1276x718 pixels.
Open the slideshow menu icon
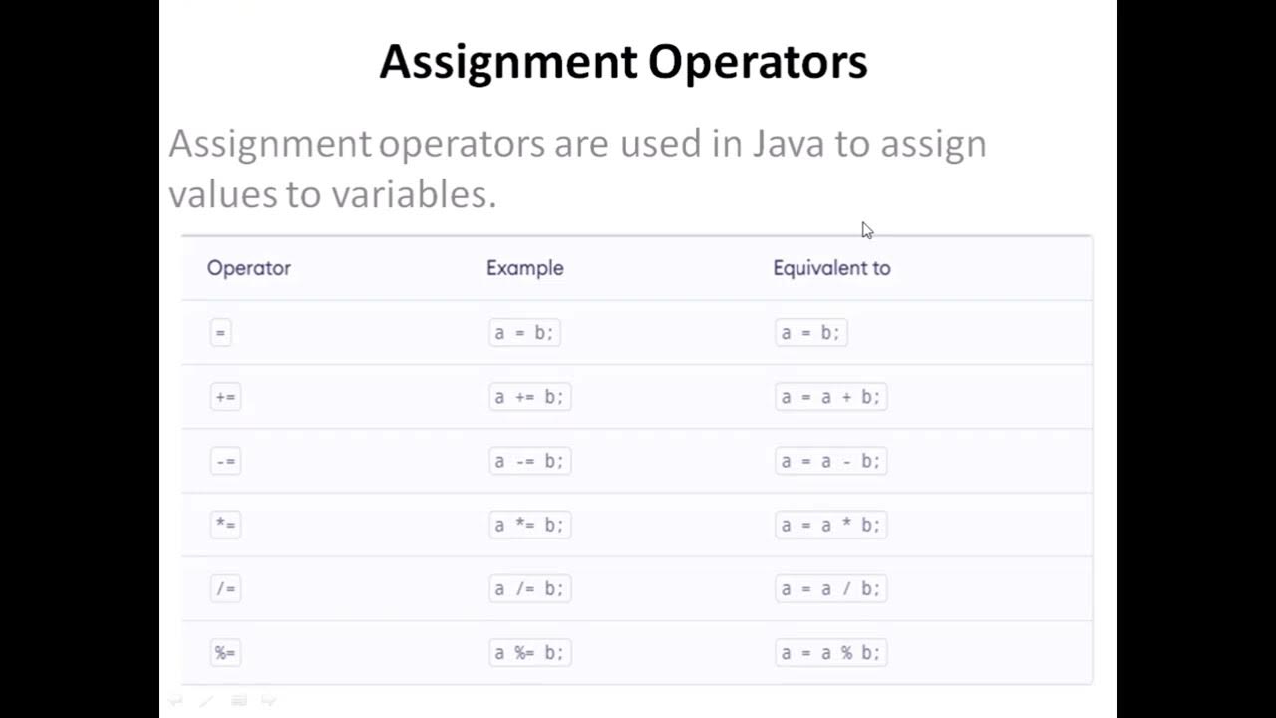pos(239,701)
